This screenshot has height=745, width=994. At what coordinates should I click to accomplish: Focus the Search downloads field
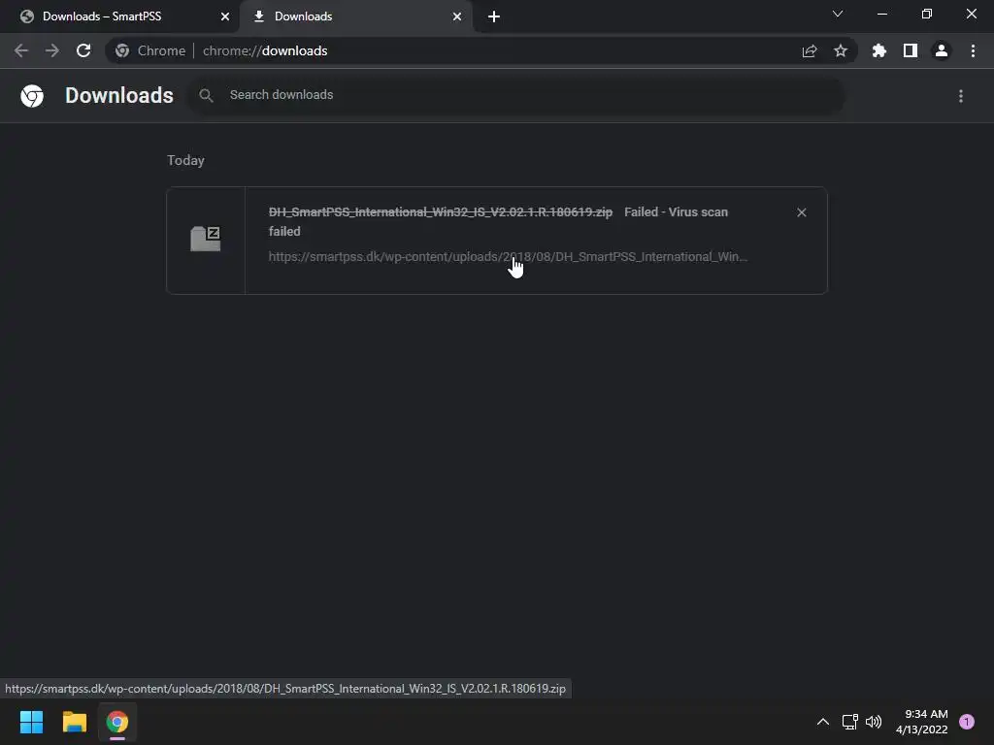tap(516, 96)
